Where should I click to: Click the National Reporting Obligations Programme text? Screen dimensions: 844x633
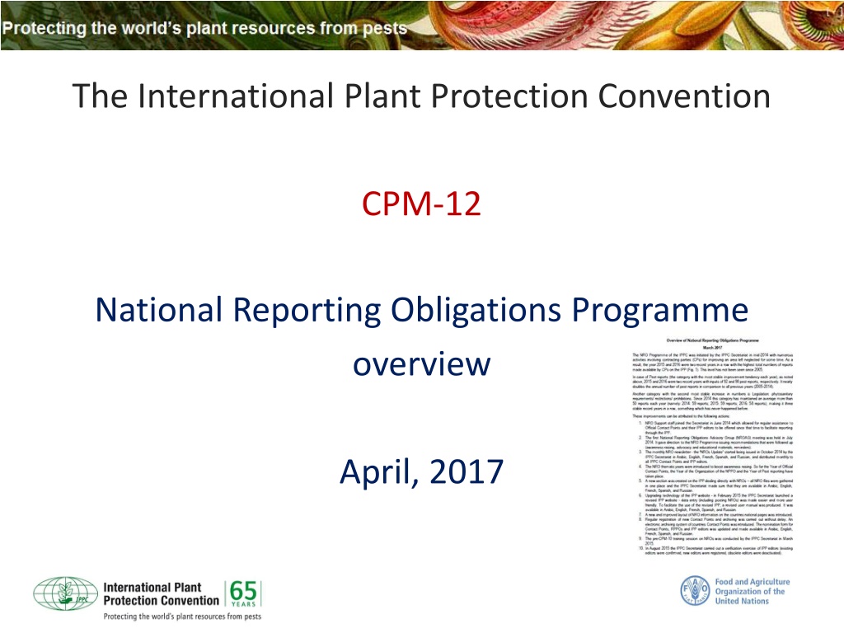421,311
